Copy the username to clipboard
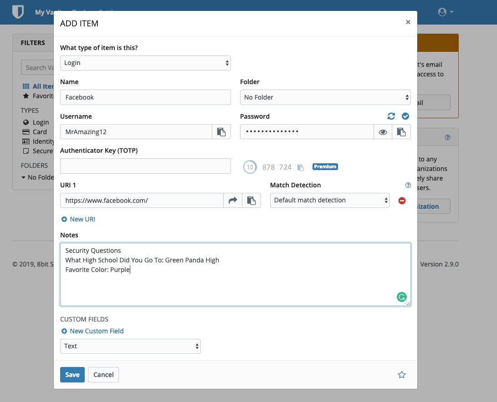 (x=221, y=132)
